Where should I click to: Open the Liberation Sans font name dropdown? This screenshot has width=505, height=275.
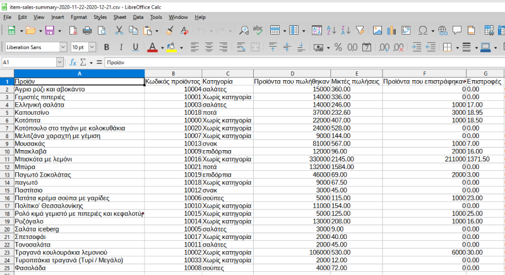coord(63,47)
